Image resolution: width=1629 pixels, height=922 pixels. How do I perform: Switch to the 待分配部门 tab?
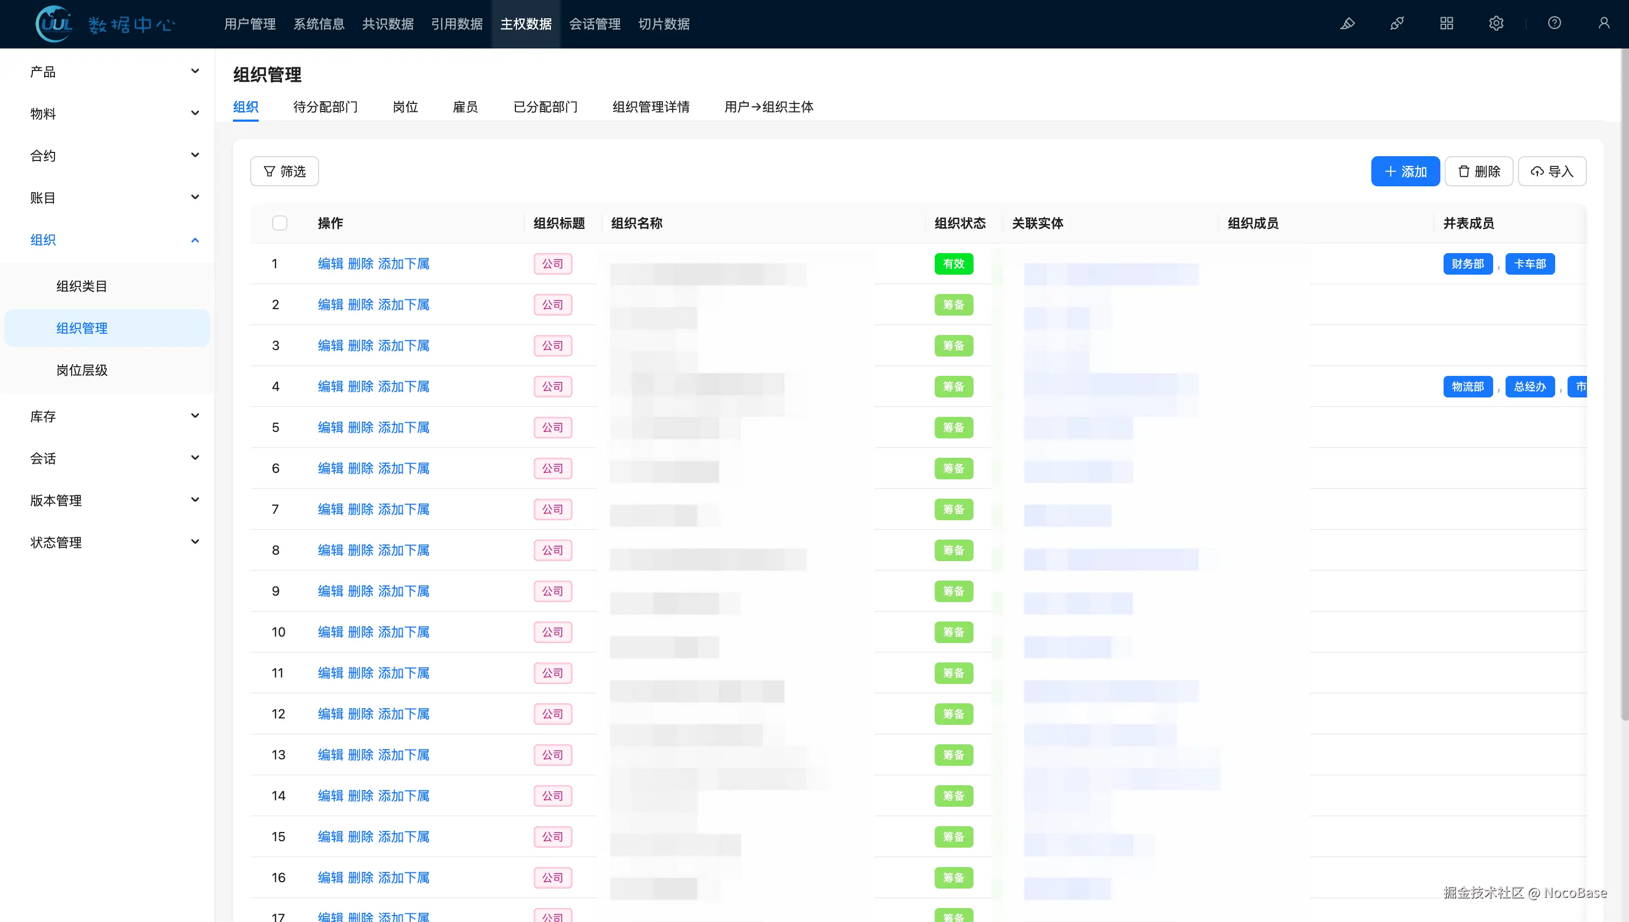coord(325,107)
